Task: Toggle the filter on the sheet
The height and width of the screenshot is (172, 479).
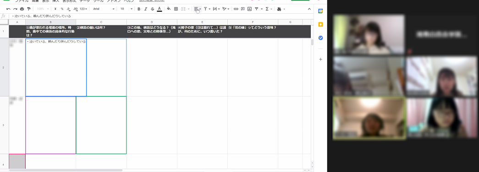Action: pos(257,9)
